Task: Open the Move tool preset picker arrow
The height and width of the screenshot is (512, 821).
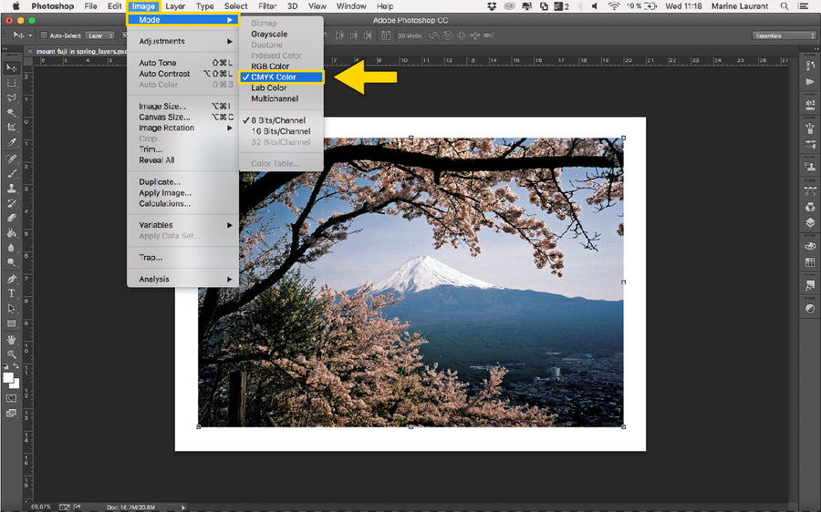Action: click(x=30, y=36)
